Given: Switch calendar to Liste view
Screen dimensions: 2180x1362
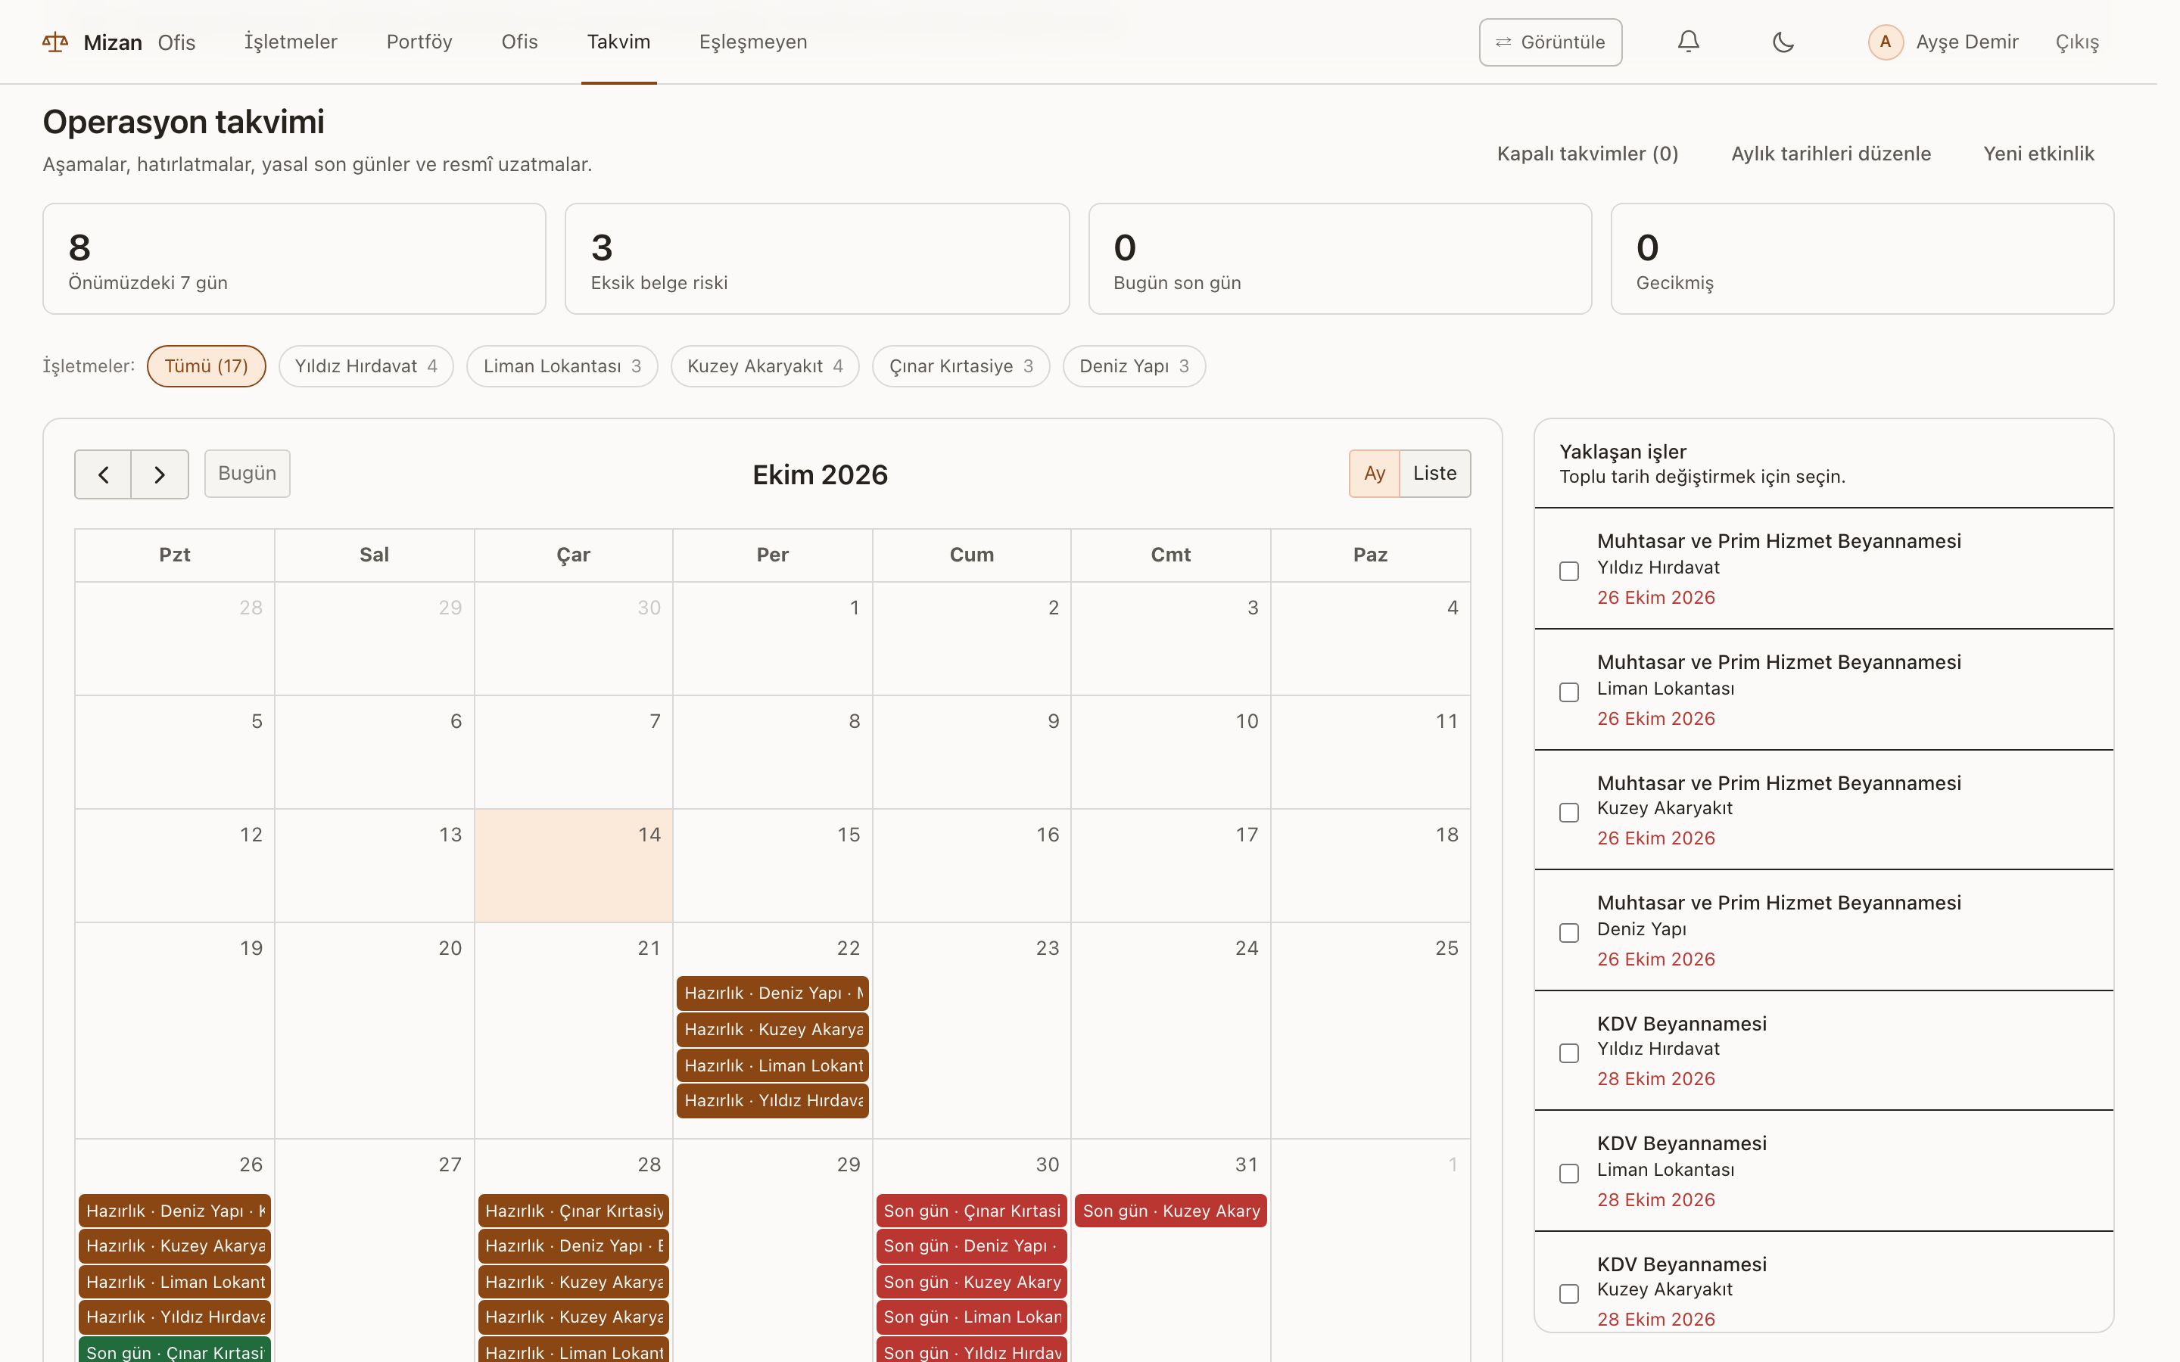Looking at the screenshot, I should click(1434, 474).
